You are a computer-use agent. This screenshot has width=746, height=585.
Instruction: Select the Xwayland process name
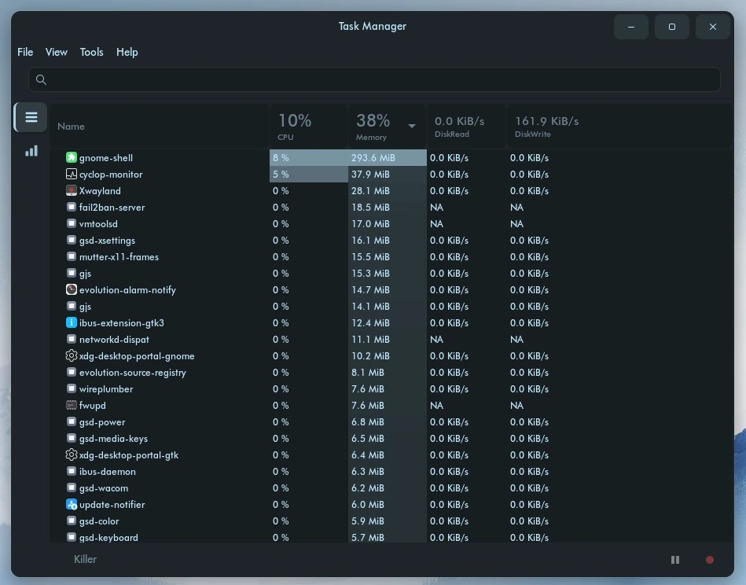point(100,191)
